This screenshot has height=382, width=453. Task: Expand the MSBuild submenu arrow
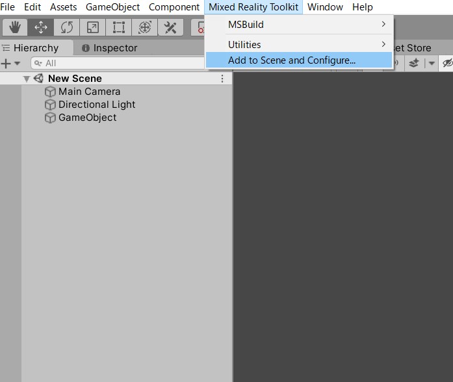[383, 24]
